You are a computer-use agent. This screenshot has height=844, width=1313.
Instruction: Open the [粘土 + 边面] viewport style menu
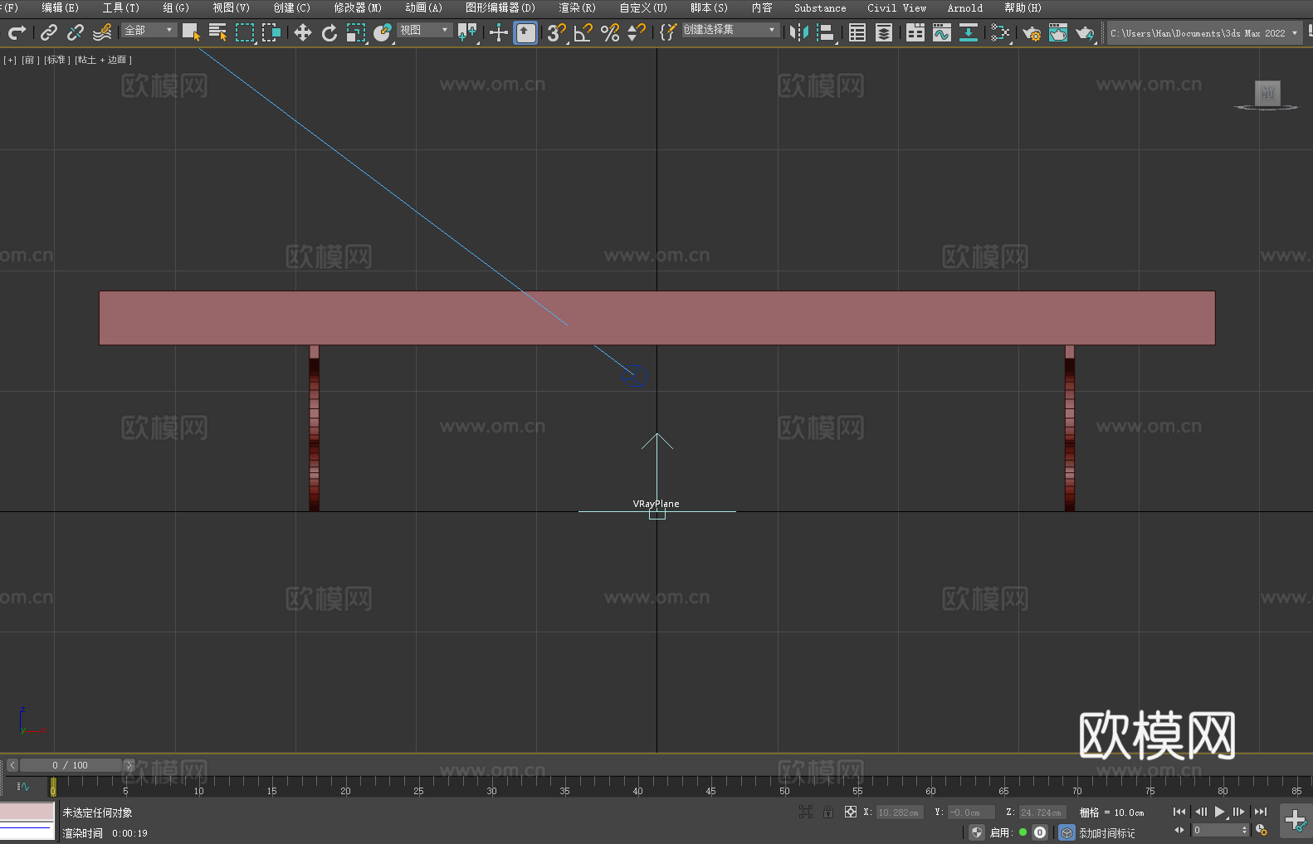tap(103, 60)
